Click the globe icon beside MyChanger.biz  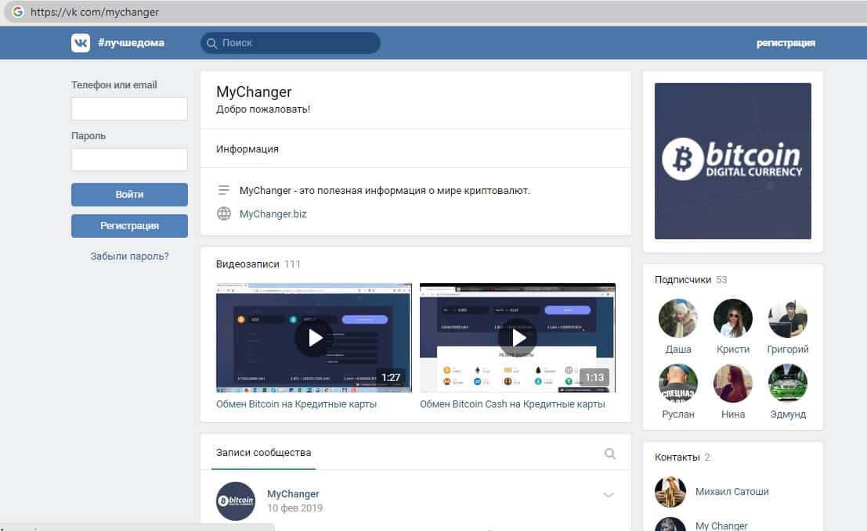pyautogui.click(x=224, y=213)
